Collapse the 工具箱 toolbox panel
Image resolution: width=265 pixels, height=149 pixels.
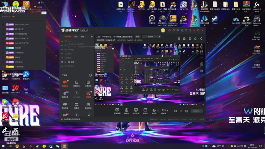point(90,75)
